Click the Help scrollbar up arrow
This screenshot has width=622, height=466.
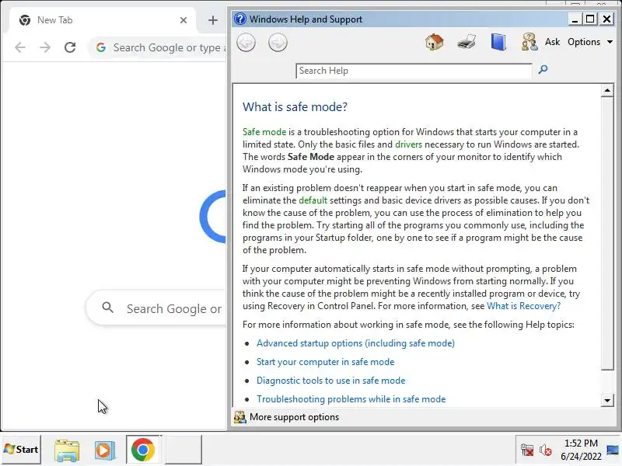[607, 91]
